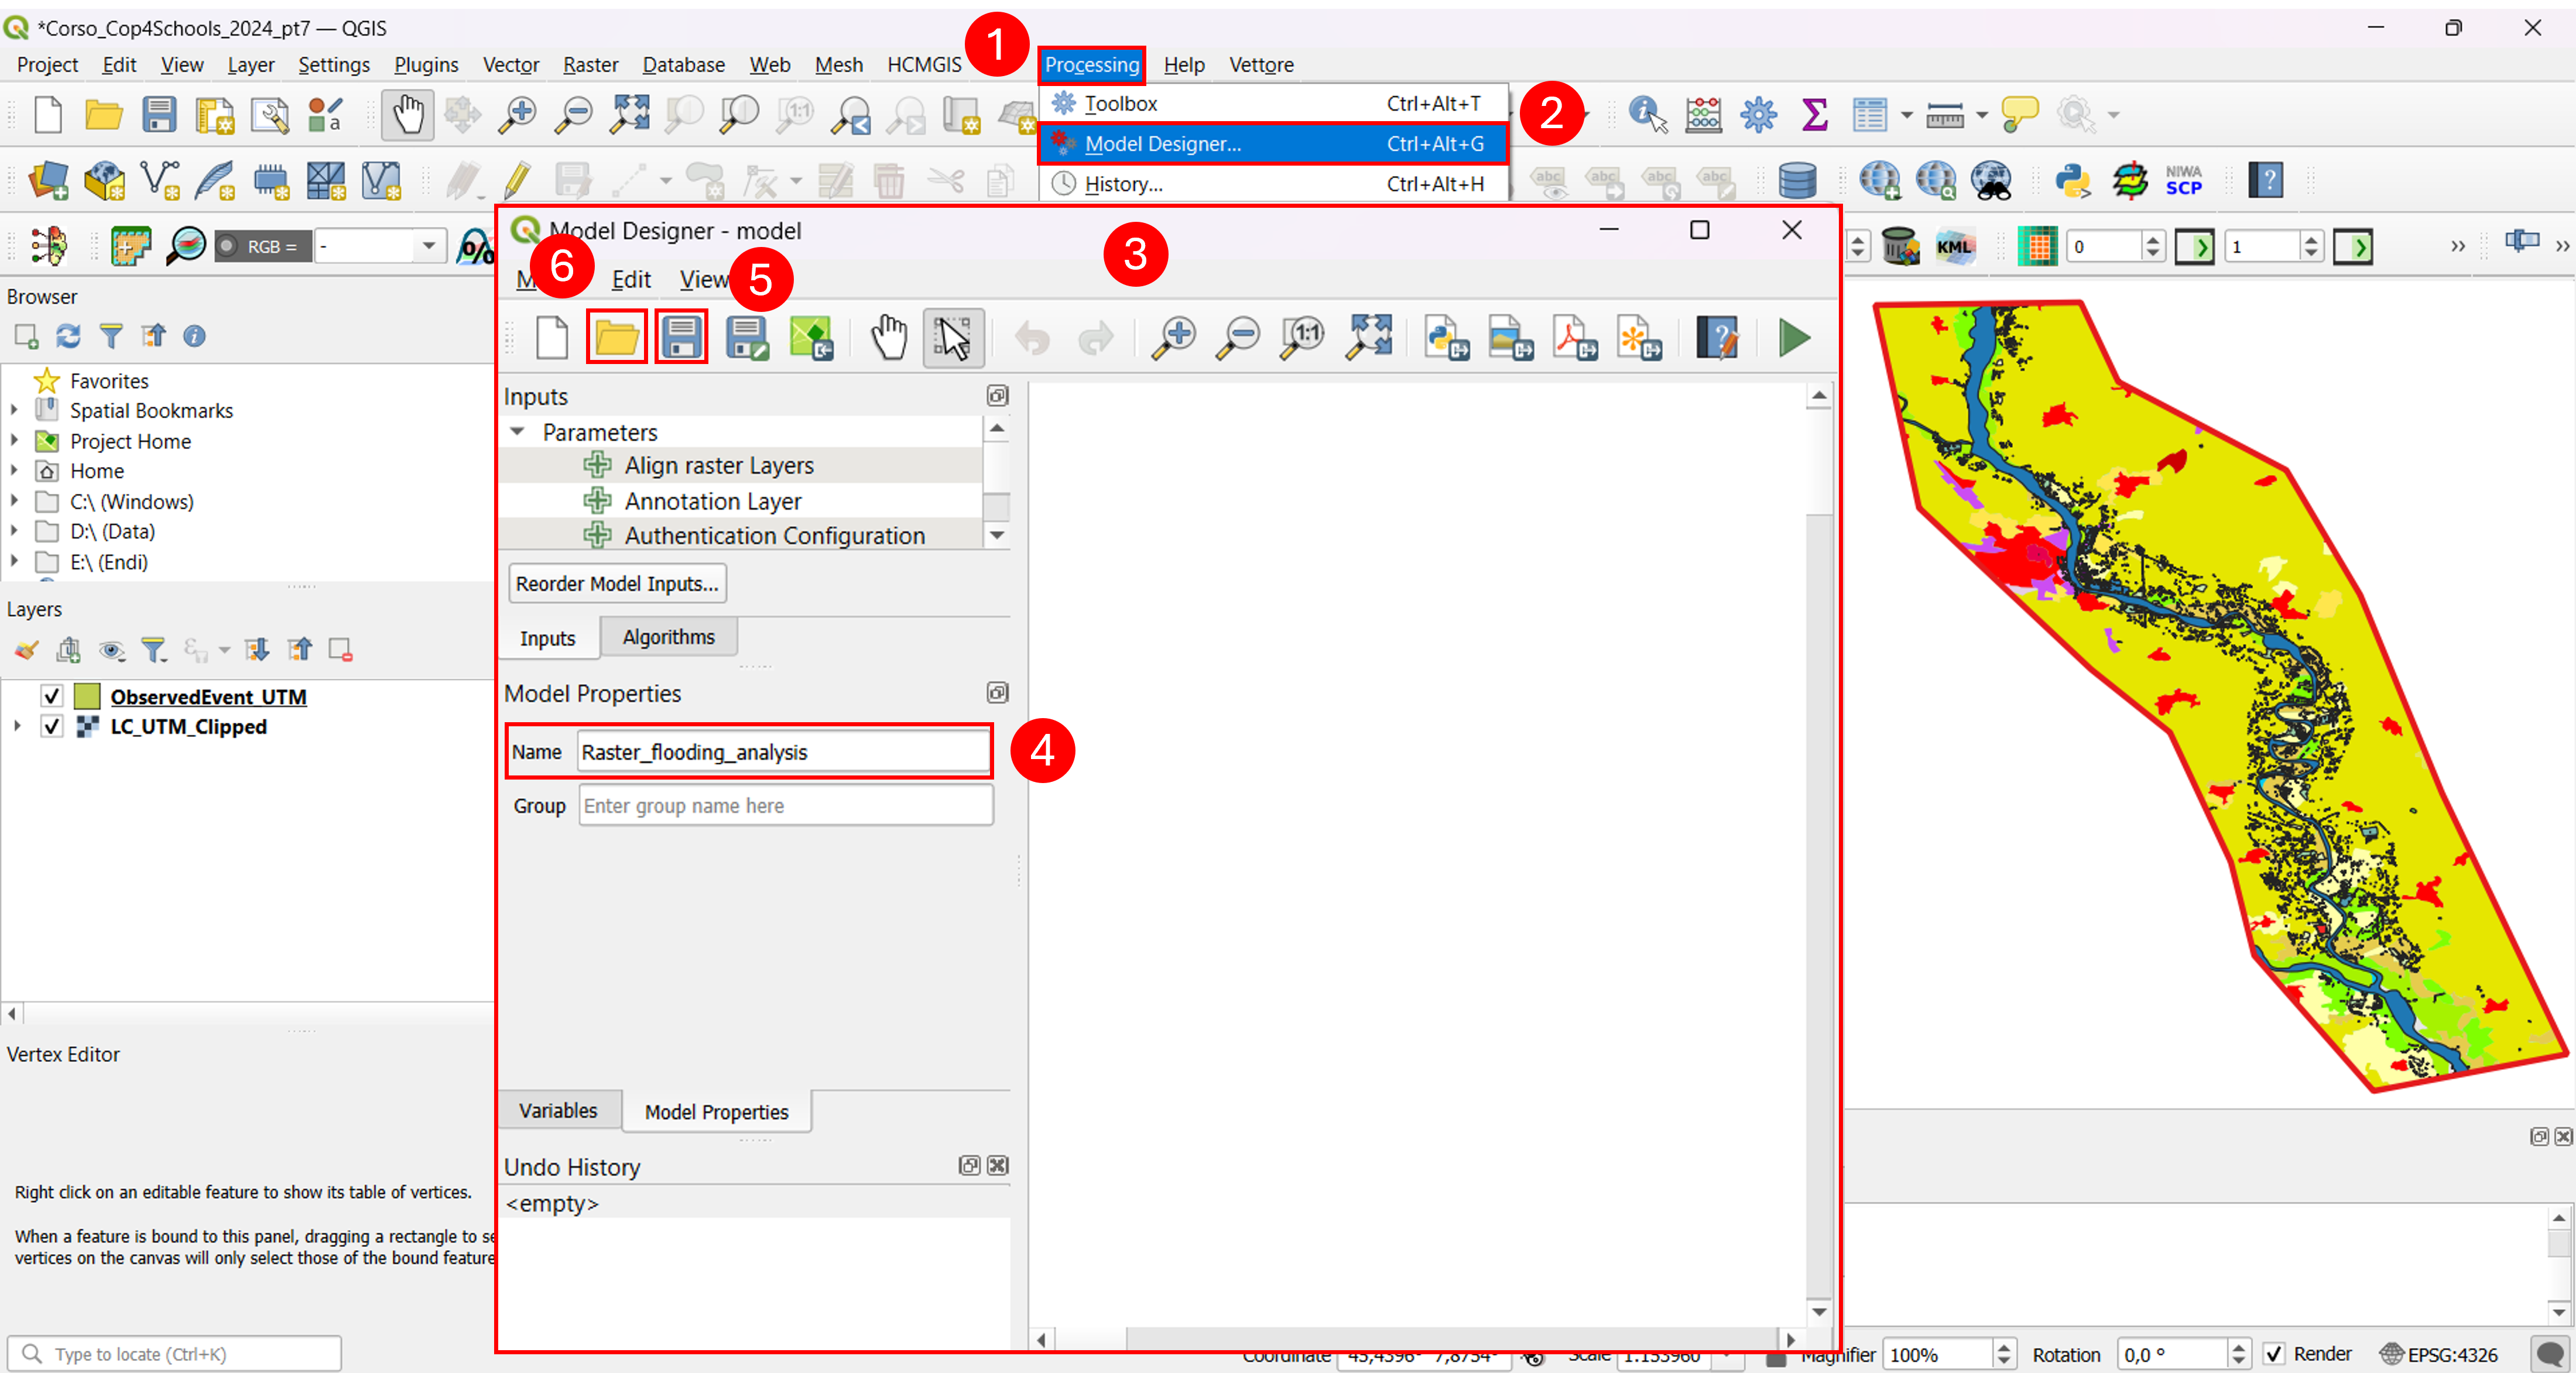
Task: Expand the Project Home browser item
Action: 14,440
